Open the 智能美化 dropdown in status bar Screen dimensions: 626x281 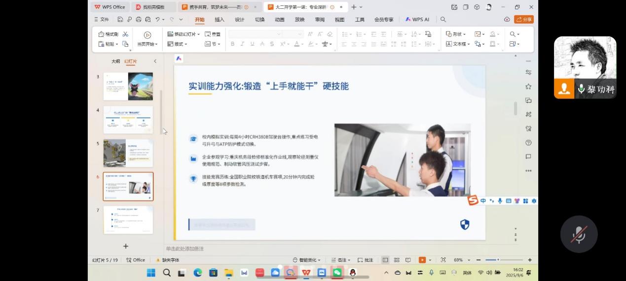coord(306,260)
